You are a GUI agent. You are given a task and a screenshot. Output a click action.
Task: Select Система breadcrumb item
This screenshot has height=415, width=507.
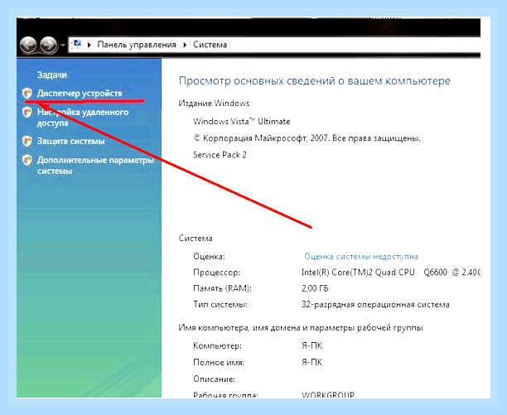[210, 45]
